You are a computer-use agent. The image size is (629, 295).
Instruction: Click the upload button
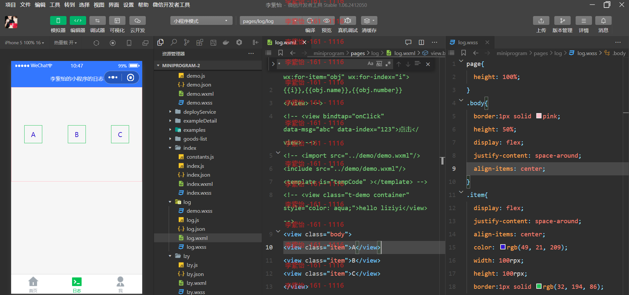coord(541,21)
